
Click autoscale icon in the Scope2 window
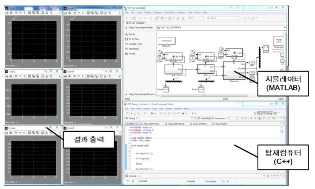tap(29, 76)
